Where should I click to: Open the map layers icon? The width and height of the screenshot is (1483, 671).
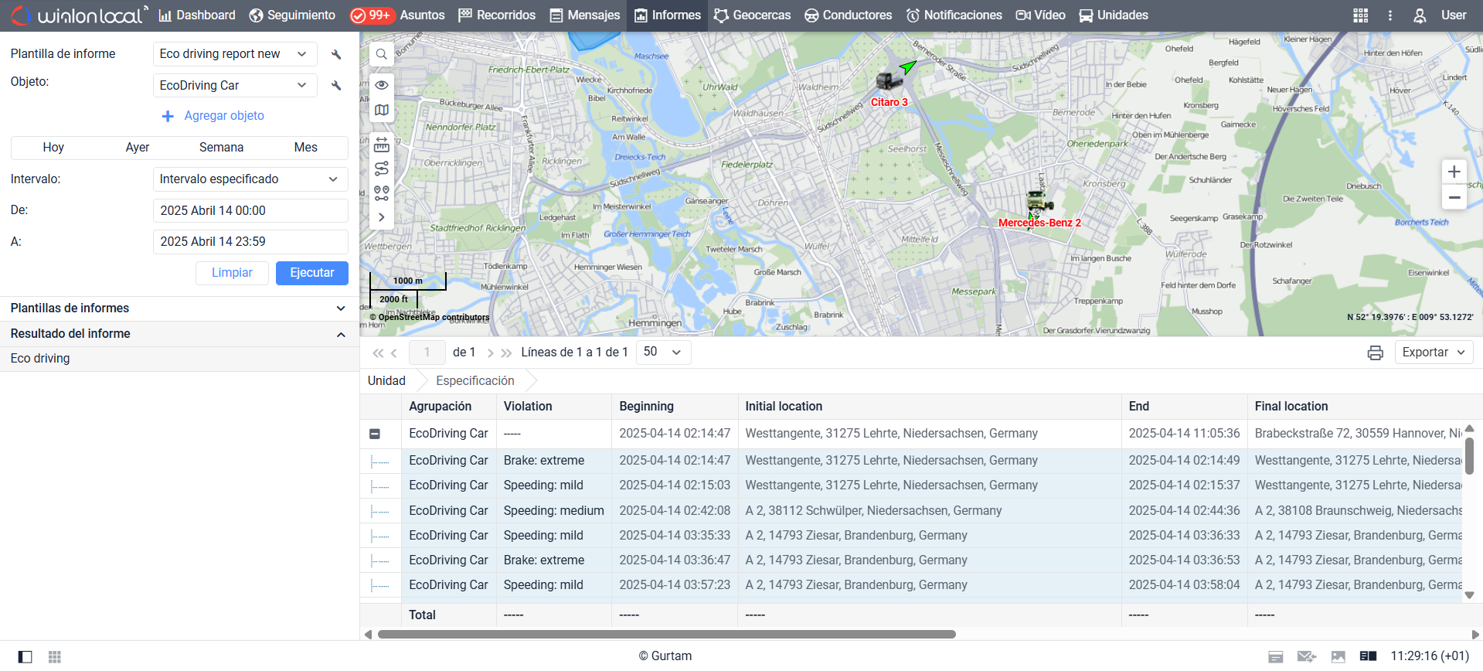click(382, 111)
